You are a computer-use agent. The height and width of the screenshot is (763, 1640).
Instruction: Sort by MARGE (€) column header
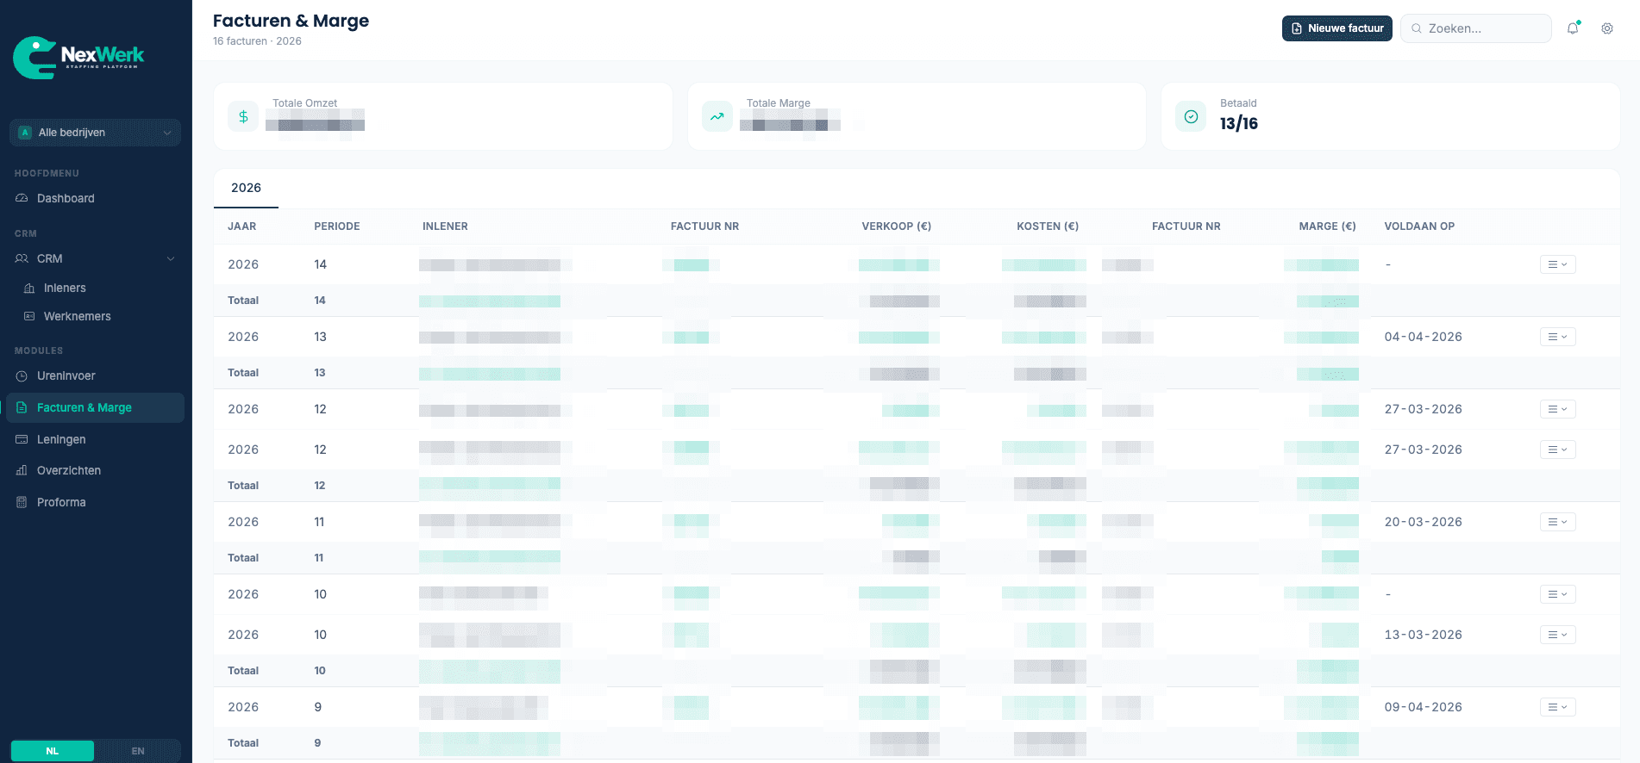pos(1327,226)
